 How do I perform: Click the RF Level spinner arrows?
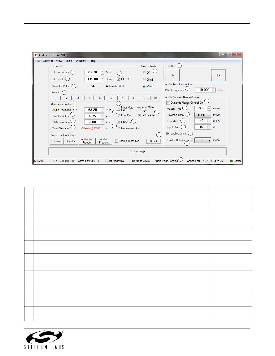click(102, 79)
